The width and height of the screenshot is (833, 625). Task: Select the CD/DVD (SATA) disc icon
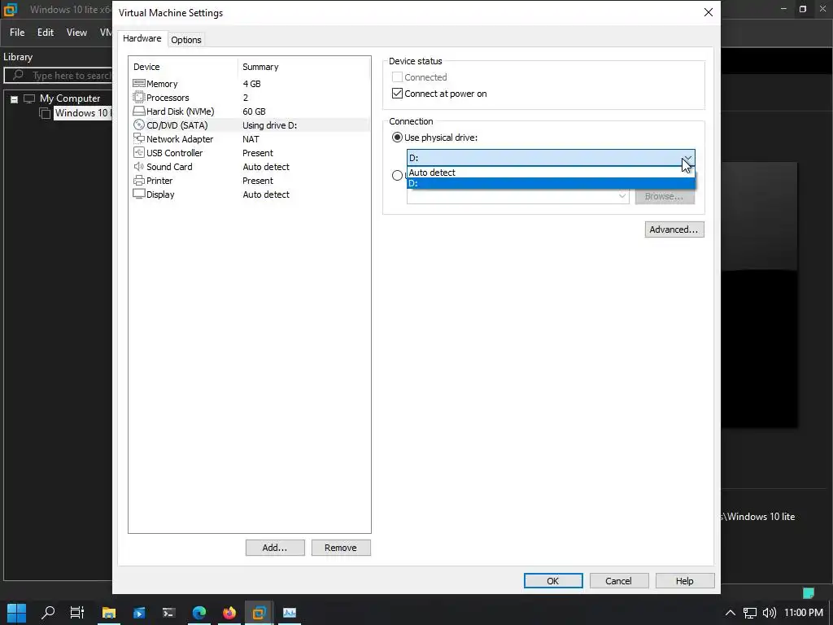[x=138, y=125]
